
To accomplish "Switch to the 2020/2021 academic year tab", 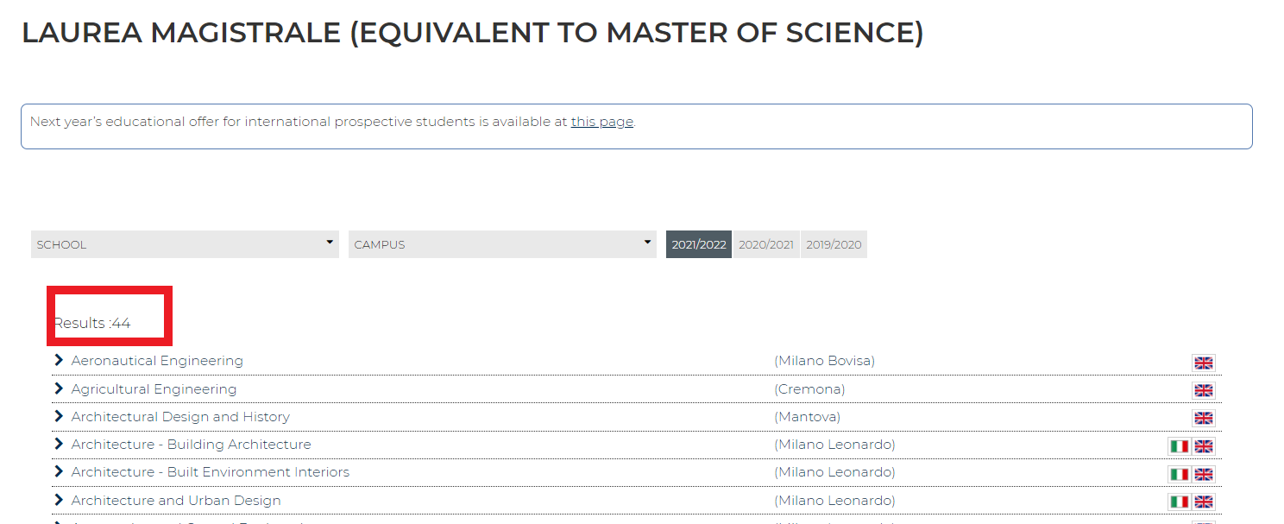I will tap(766, 244).
